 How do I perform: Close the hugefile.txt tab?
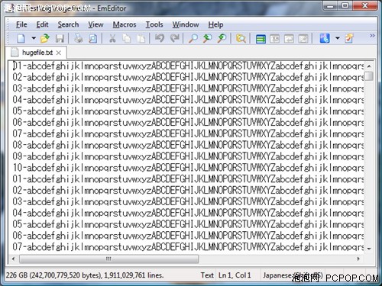59,53
